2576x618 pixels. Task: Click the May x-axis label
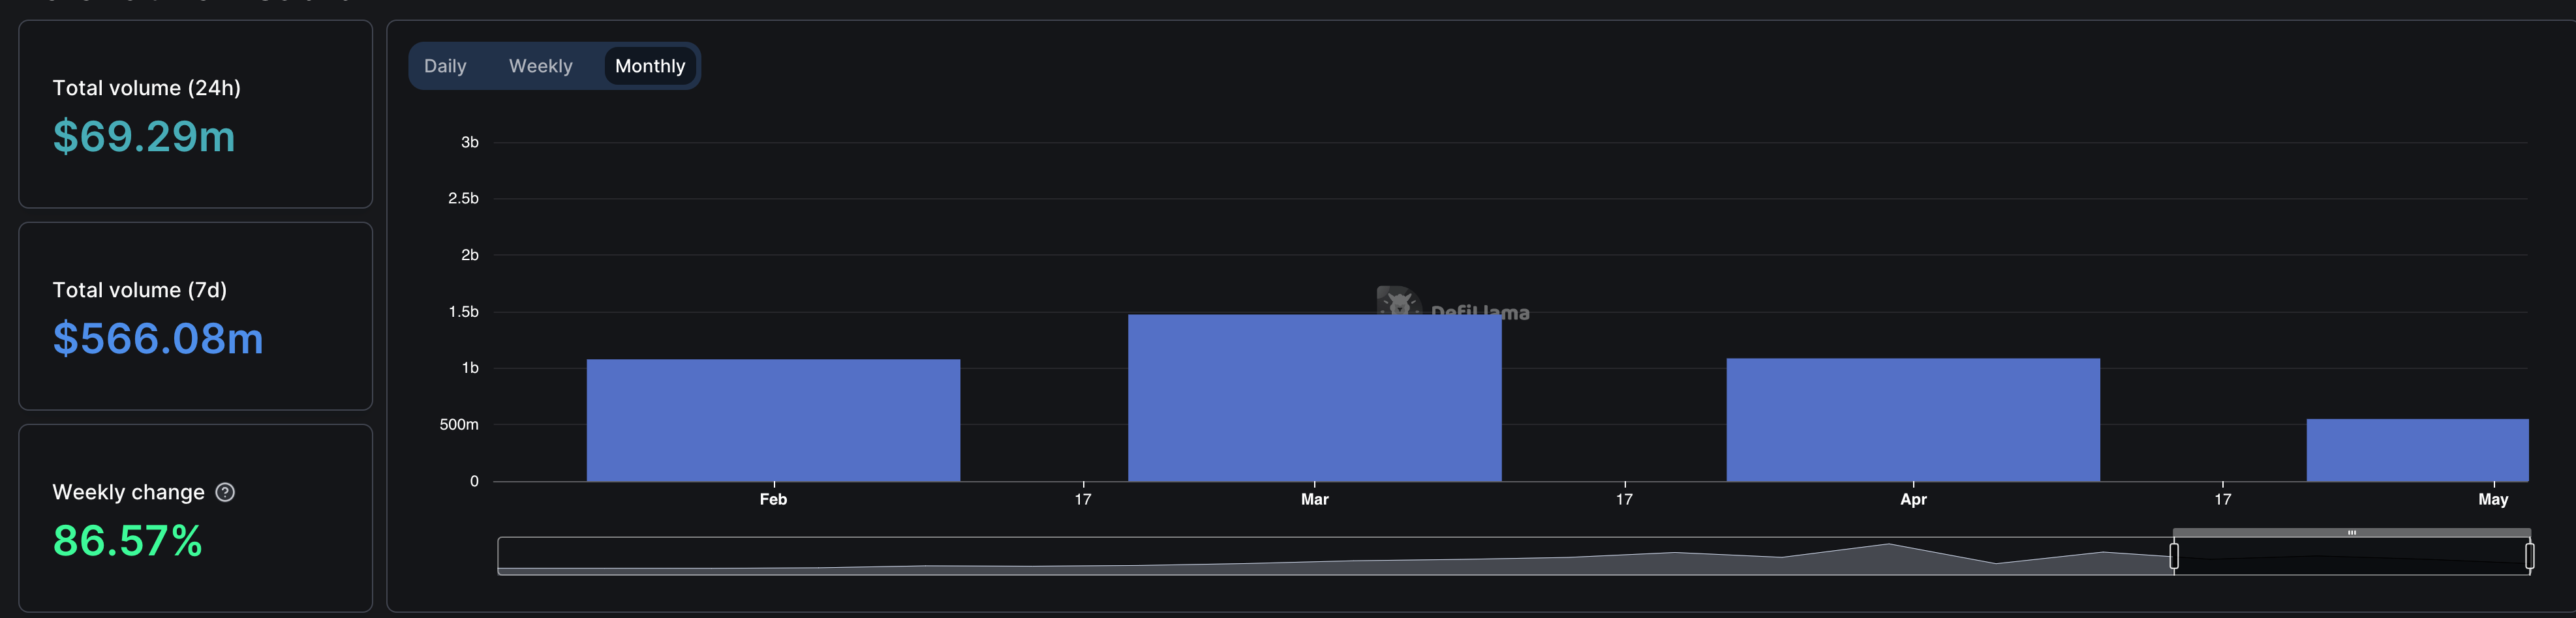(2492, 499)
